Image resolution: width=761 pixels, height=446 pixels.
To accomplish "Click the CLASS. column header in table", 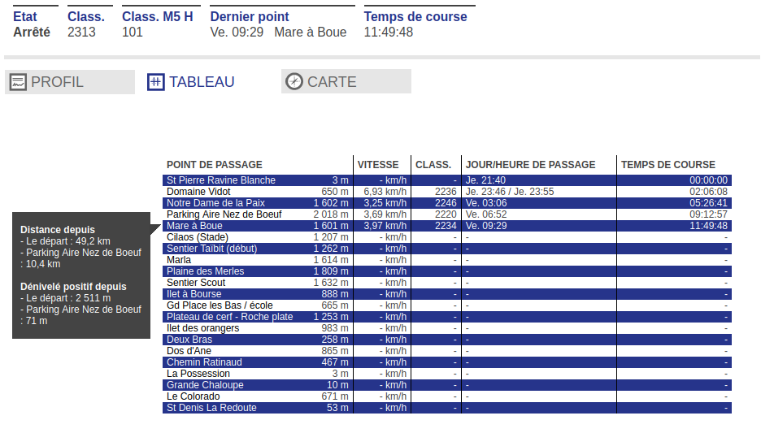I will point(433,164).
